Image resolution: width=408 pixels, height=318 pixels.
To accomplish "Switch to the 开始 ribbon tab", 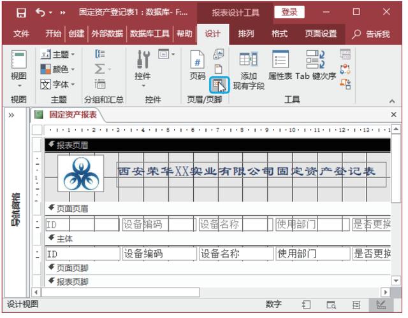I will pyautogui.click(x=54, y=34).
